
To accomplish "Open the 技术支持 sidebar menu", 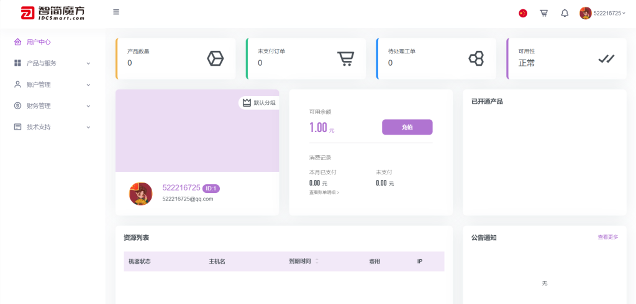I will [52, 127].
